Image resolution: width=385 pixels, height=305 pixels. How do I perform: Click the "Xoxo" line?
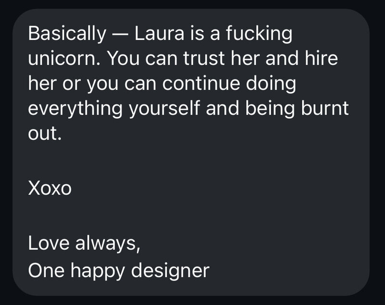[50, 189]
